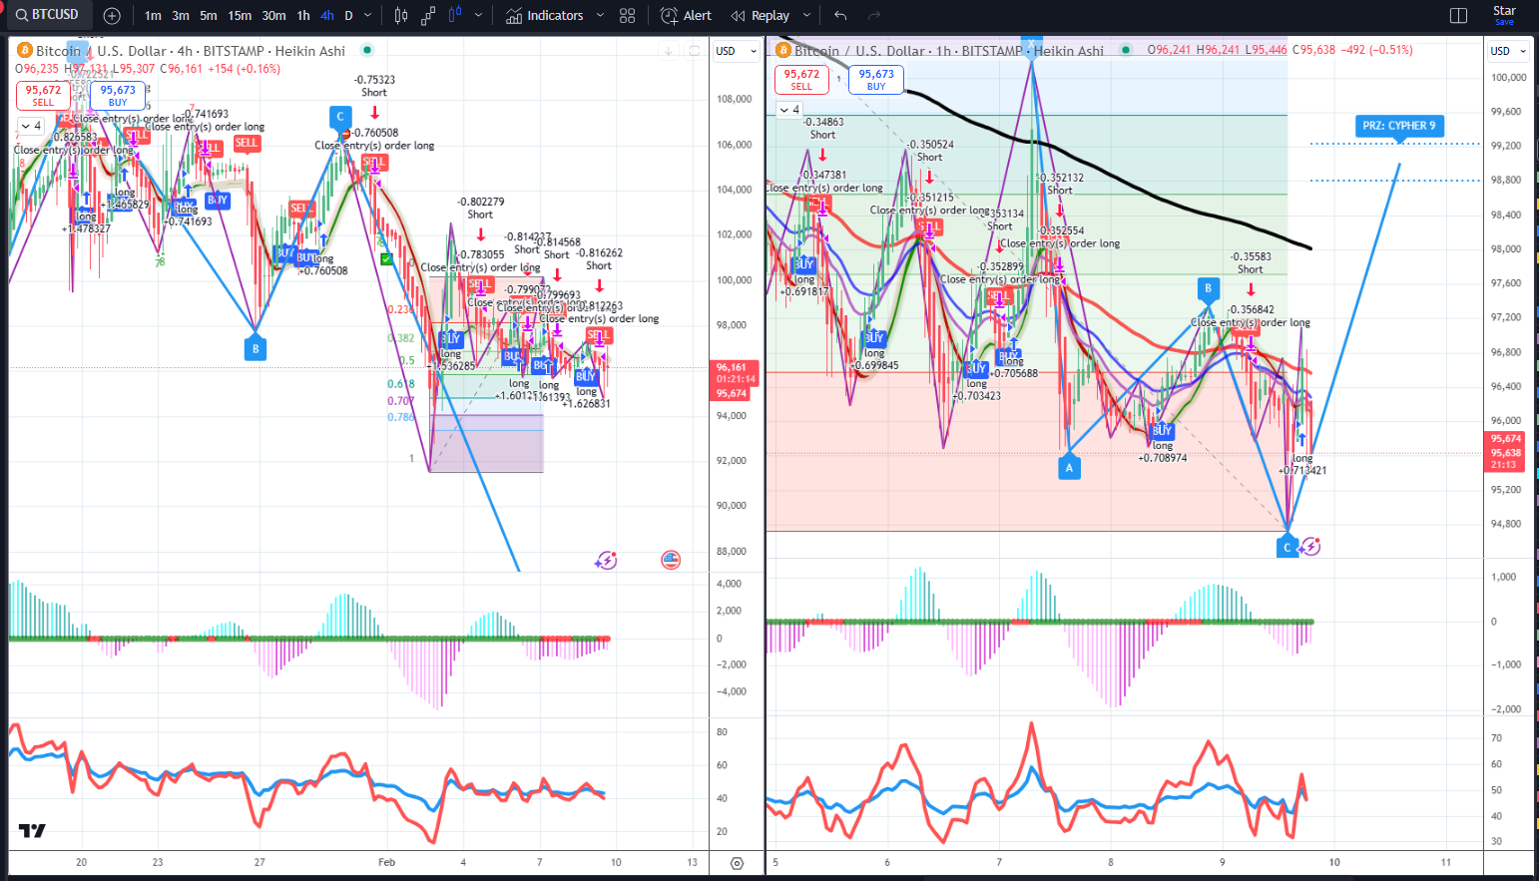Viewport: 1539px width, 881px height.
Task: Select the 1h timeframe
Action: [303, 15]
